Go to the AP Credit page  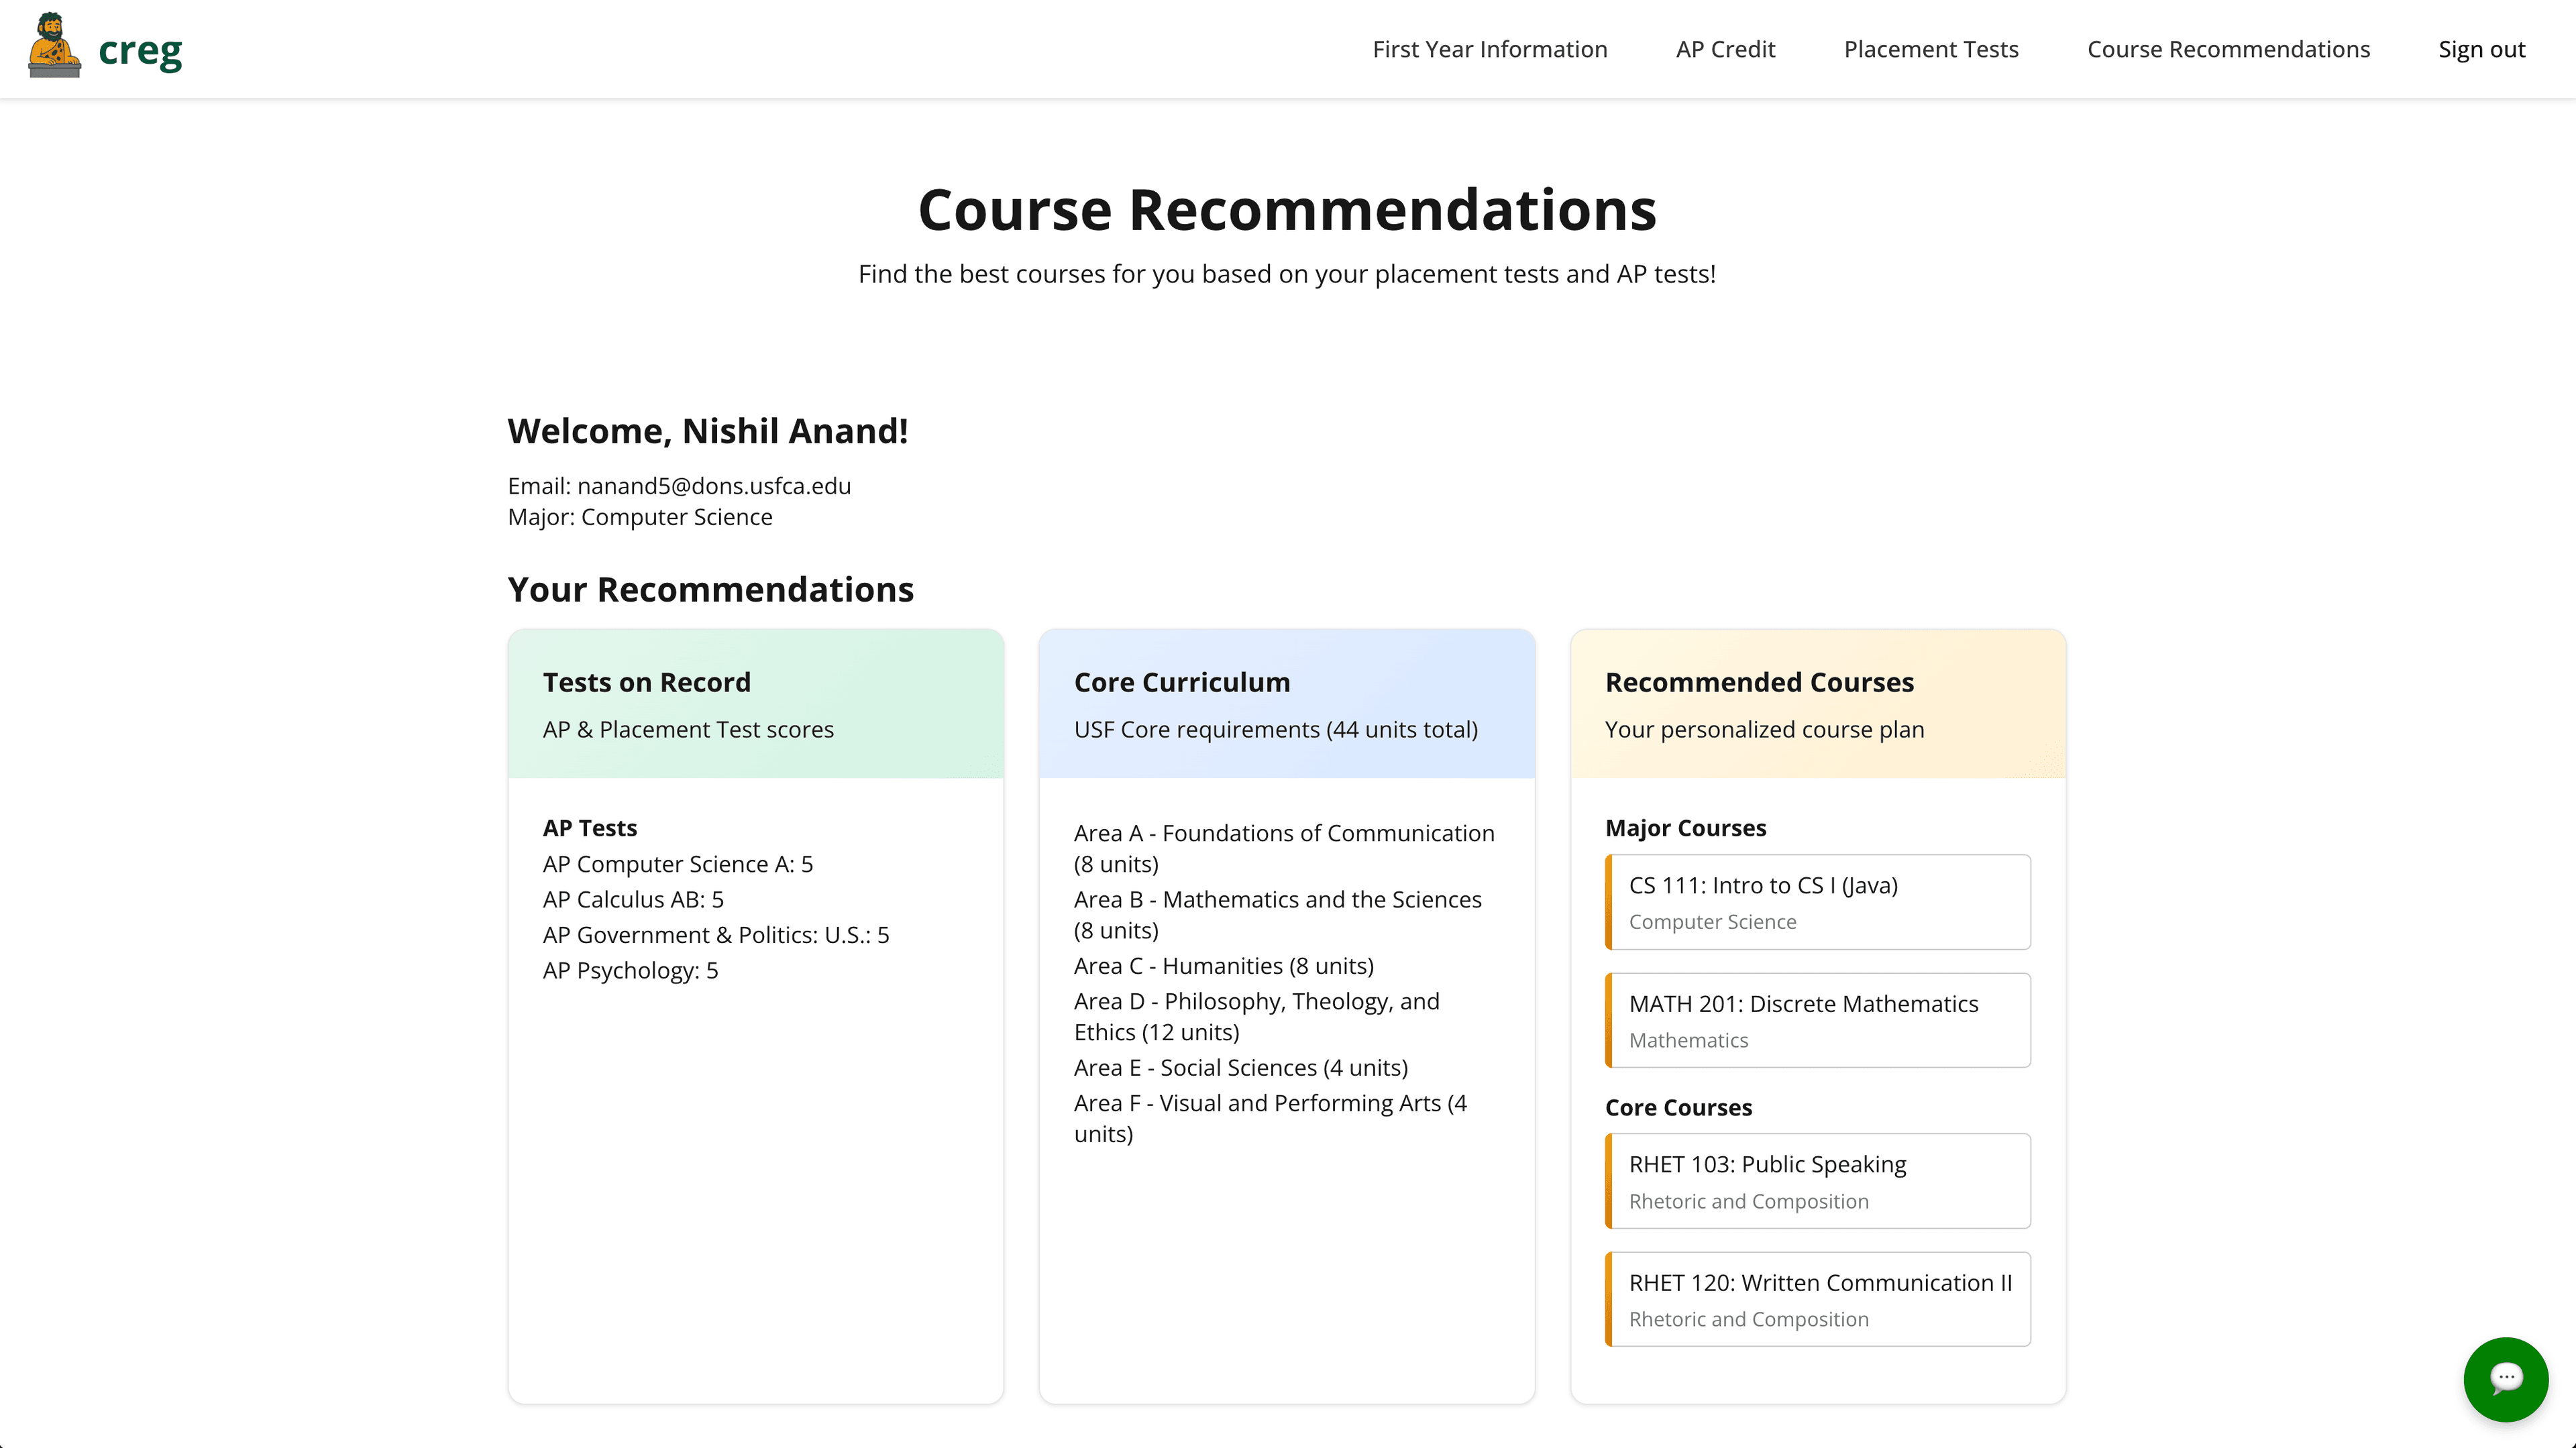pos(1725,49)
